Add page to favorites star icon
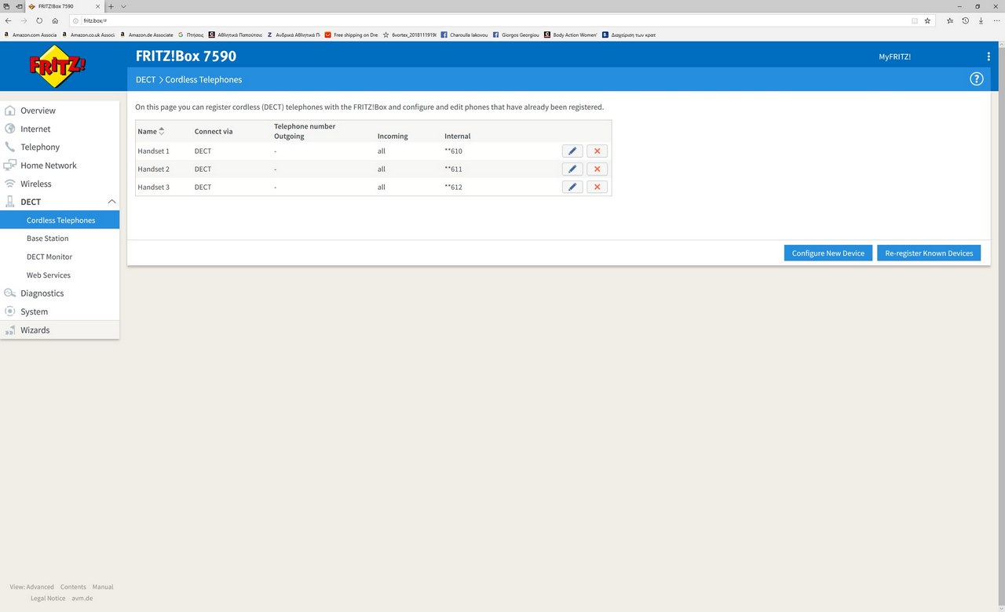1005x612 pixels. click(x=927, y=20)
